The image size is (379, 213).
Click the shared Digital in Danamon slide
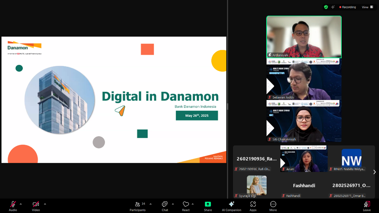pyautogui.click(x=114, y=100)
